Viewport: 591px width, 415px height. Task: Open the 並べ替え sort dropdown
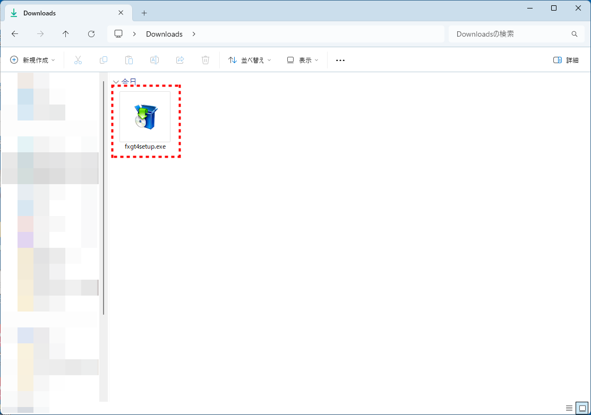(250, 60)
